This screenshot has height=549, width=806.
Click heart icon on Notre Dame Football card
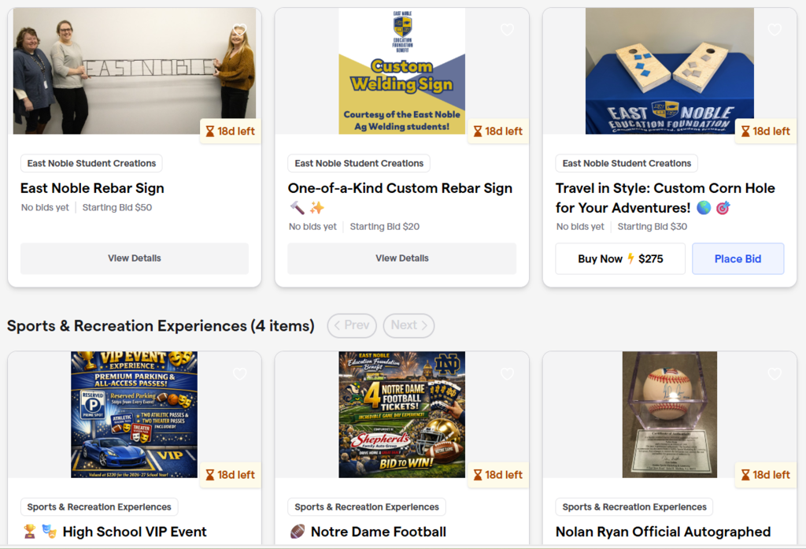507,374
